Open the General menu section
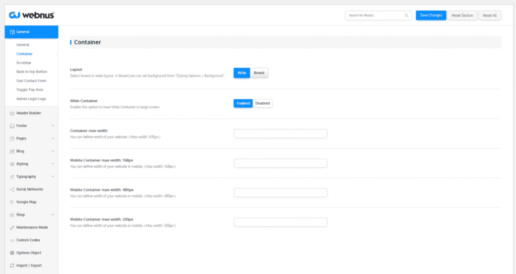The width and height of the screenshot is (516, 274). 32,32
